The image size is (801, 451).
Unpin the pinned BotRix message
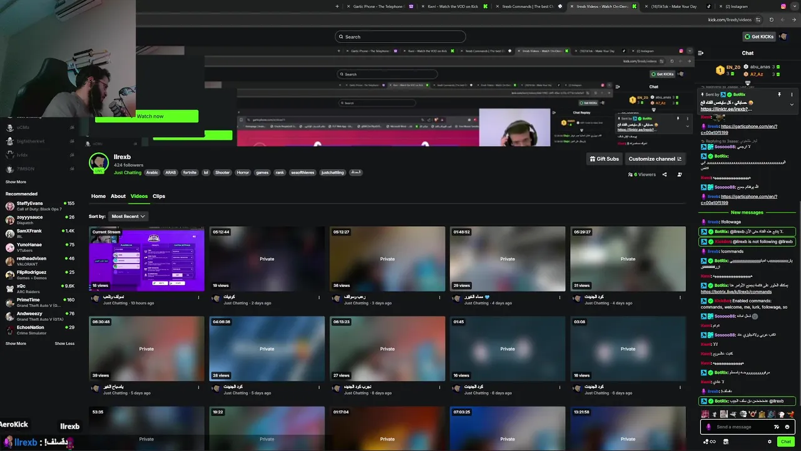tap(780, 95)
